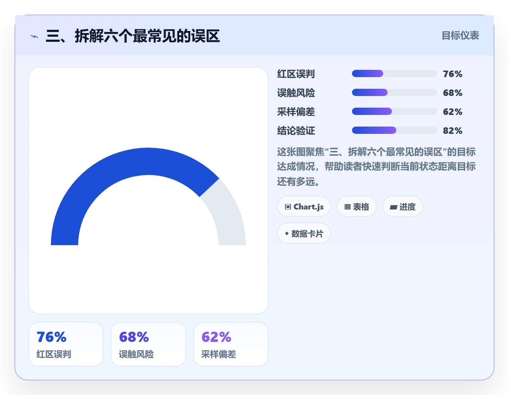Open the 68% 误触风险 stat card
The image size is (509, 395).
tap(148, 344)
